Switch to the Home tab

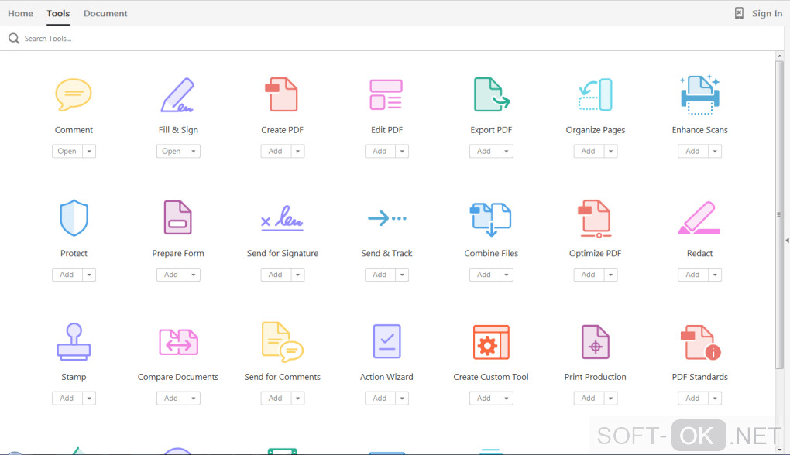20,14
